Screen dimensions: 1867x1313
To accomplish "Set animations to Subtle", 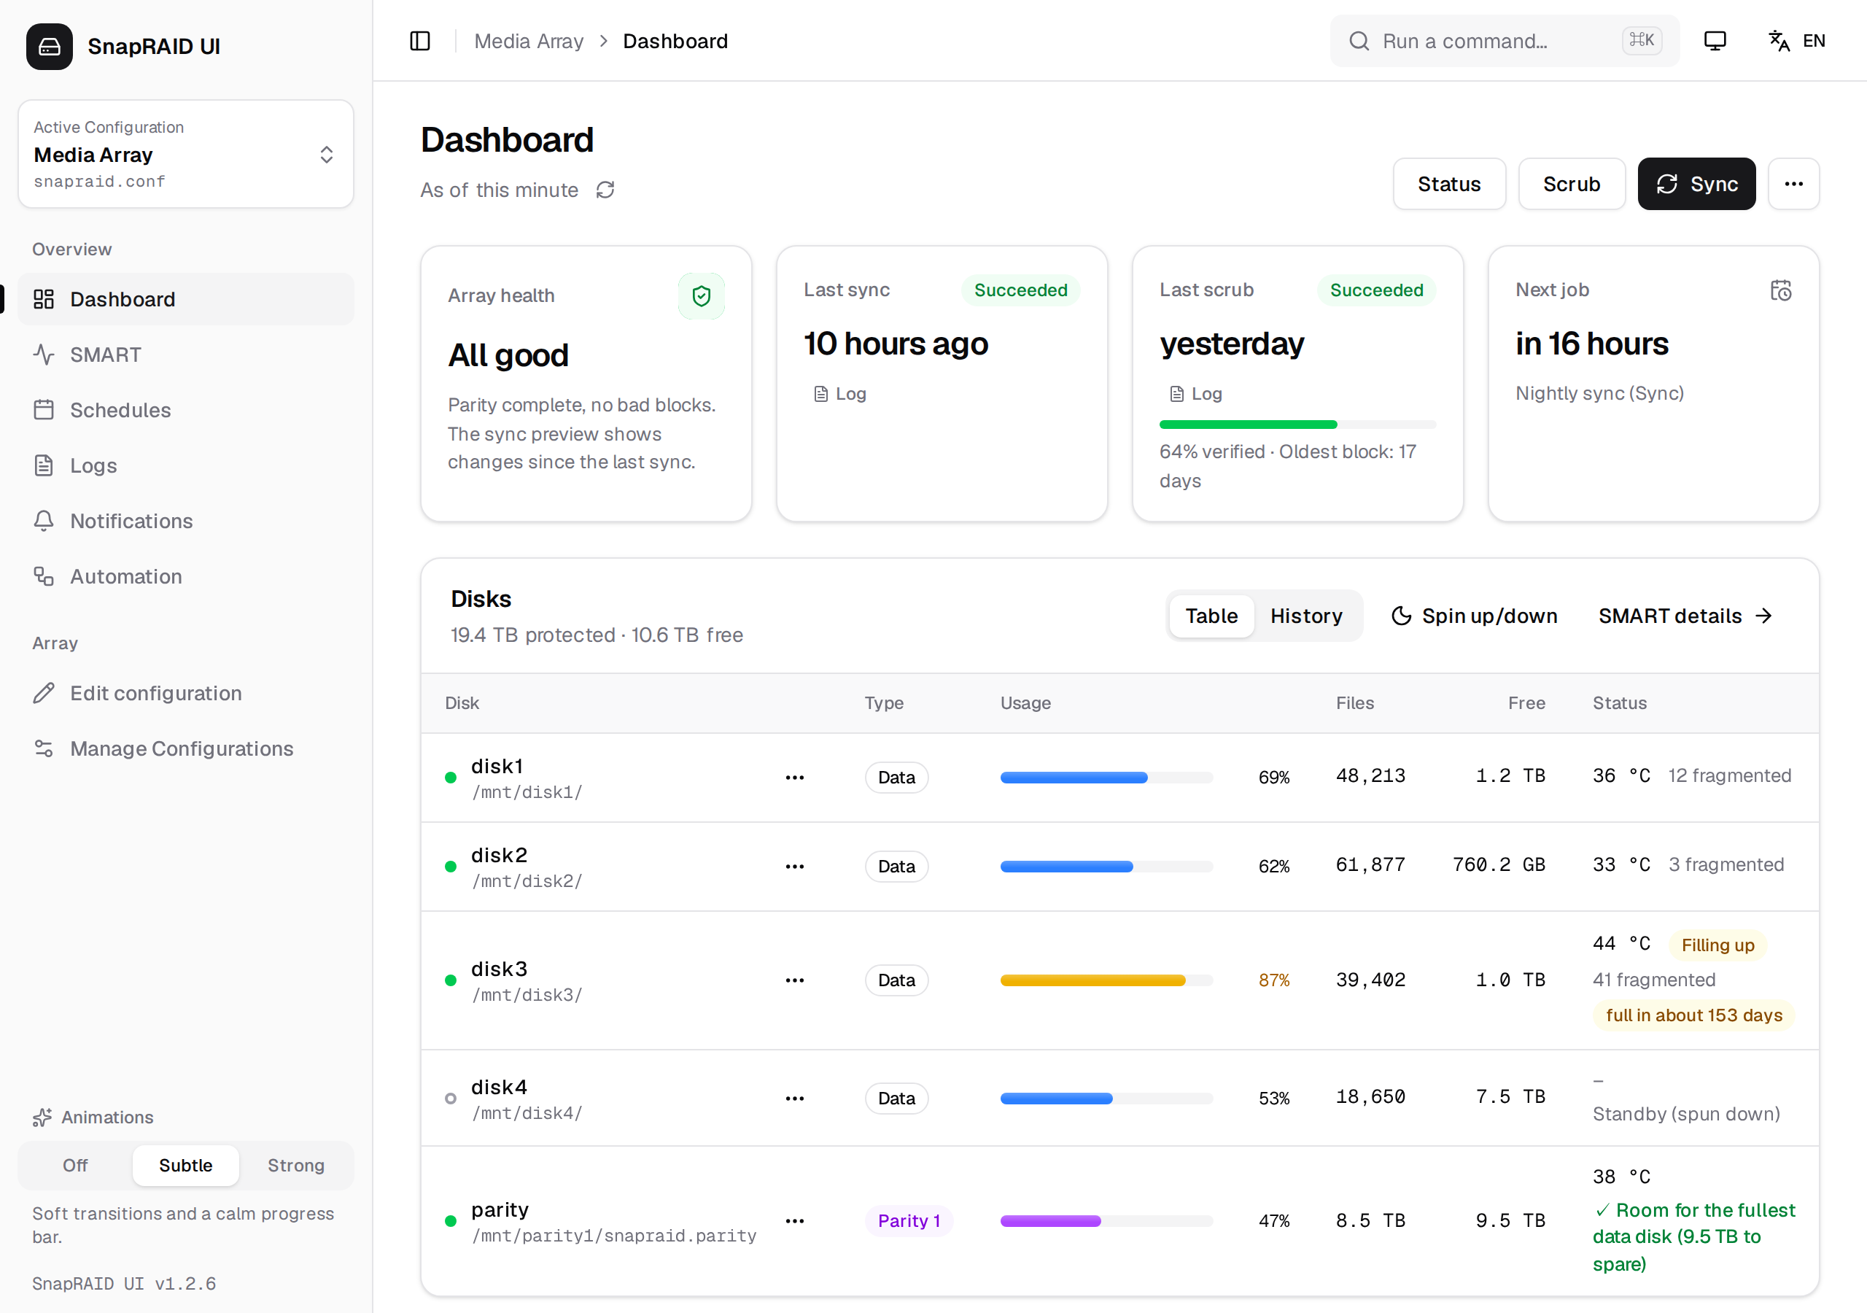I will point(185,1165).
